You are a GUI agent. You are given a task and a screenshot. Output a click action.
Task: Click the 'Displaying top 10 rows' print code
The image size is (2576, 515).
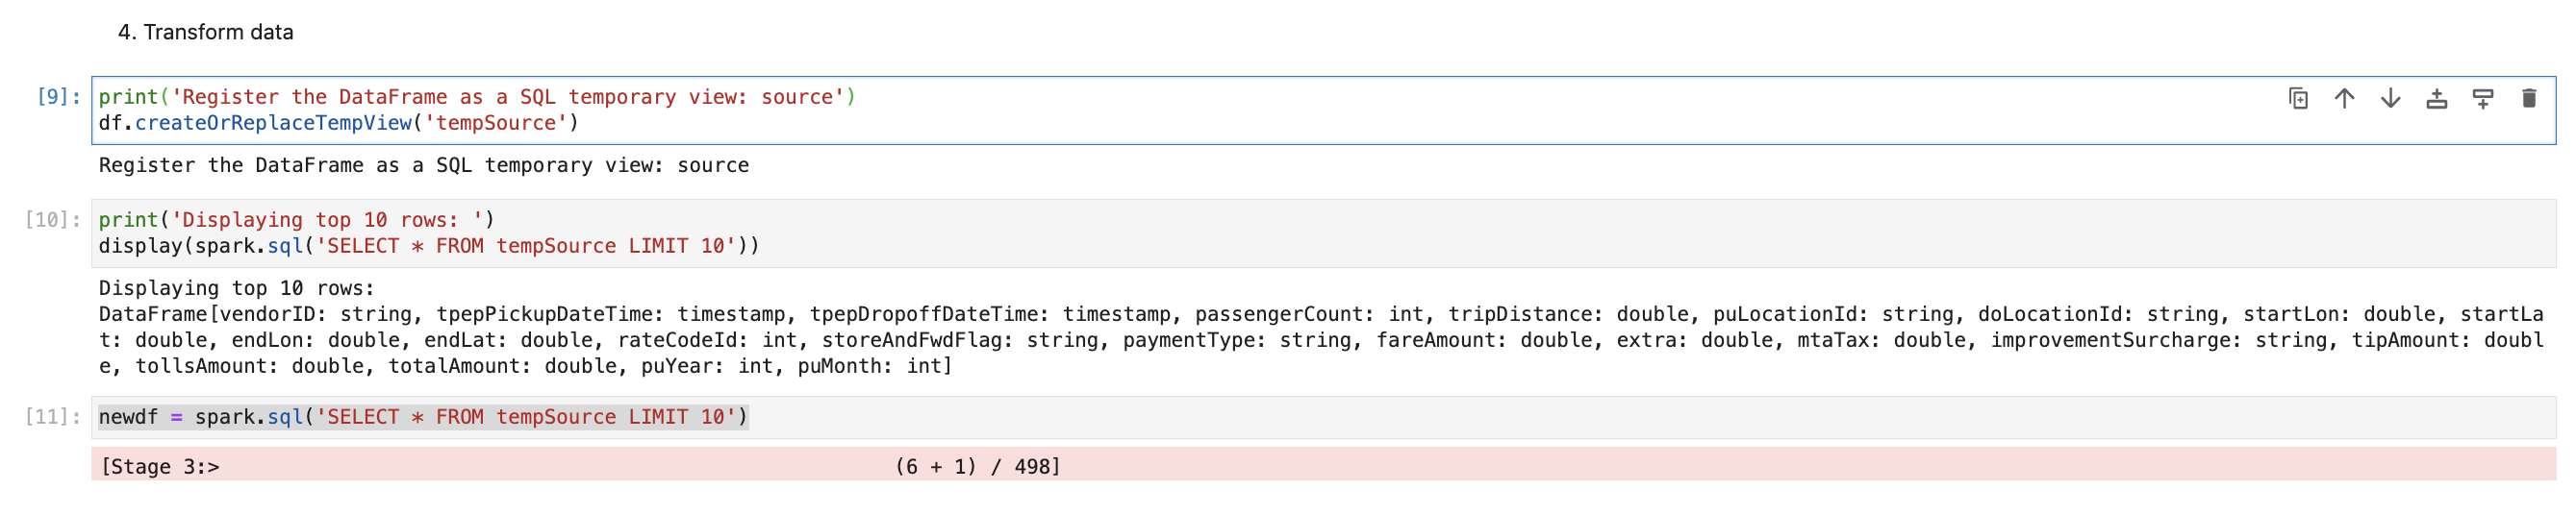pos(296,220)
